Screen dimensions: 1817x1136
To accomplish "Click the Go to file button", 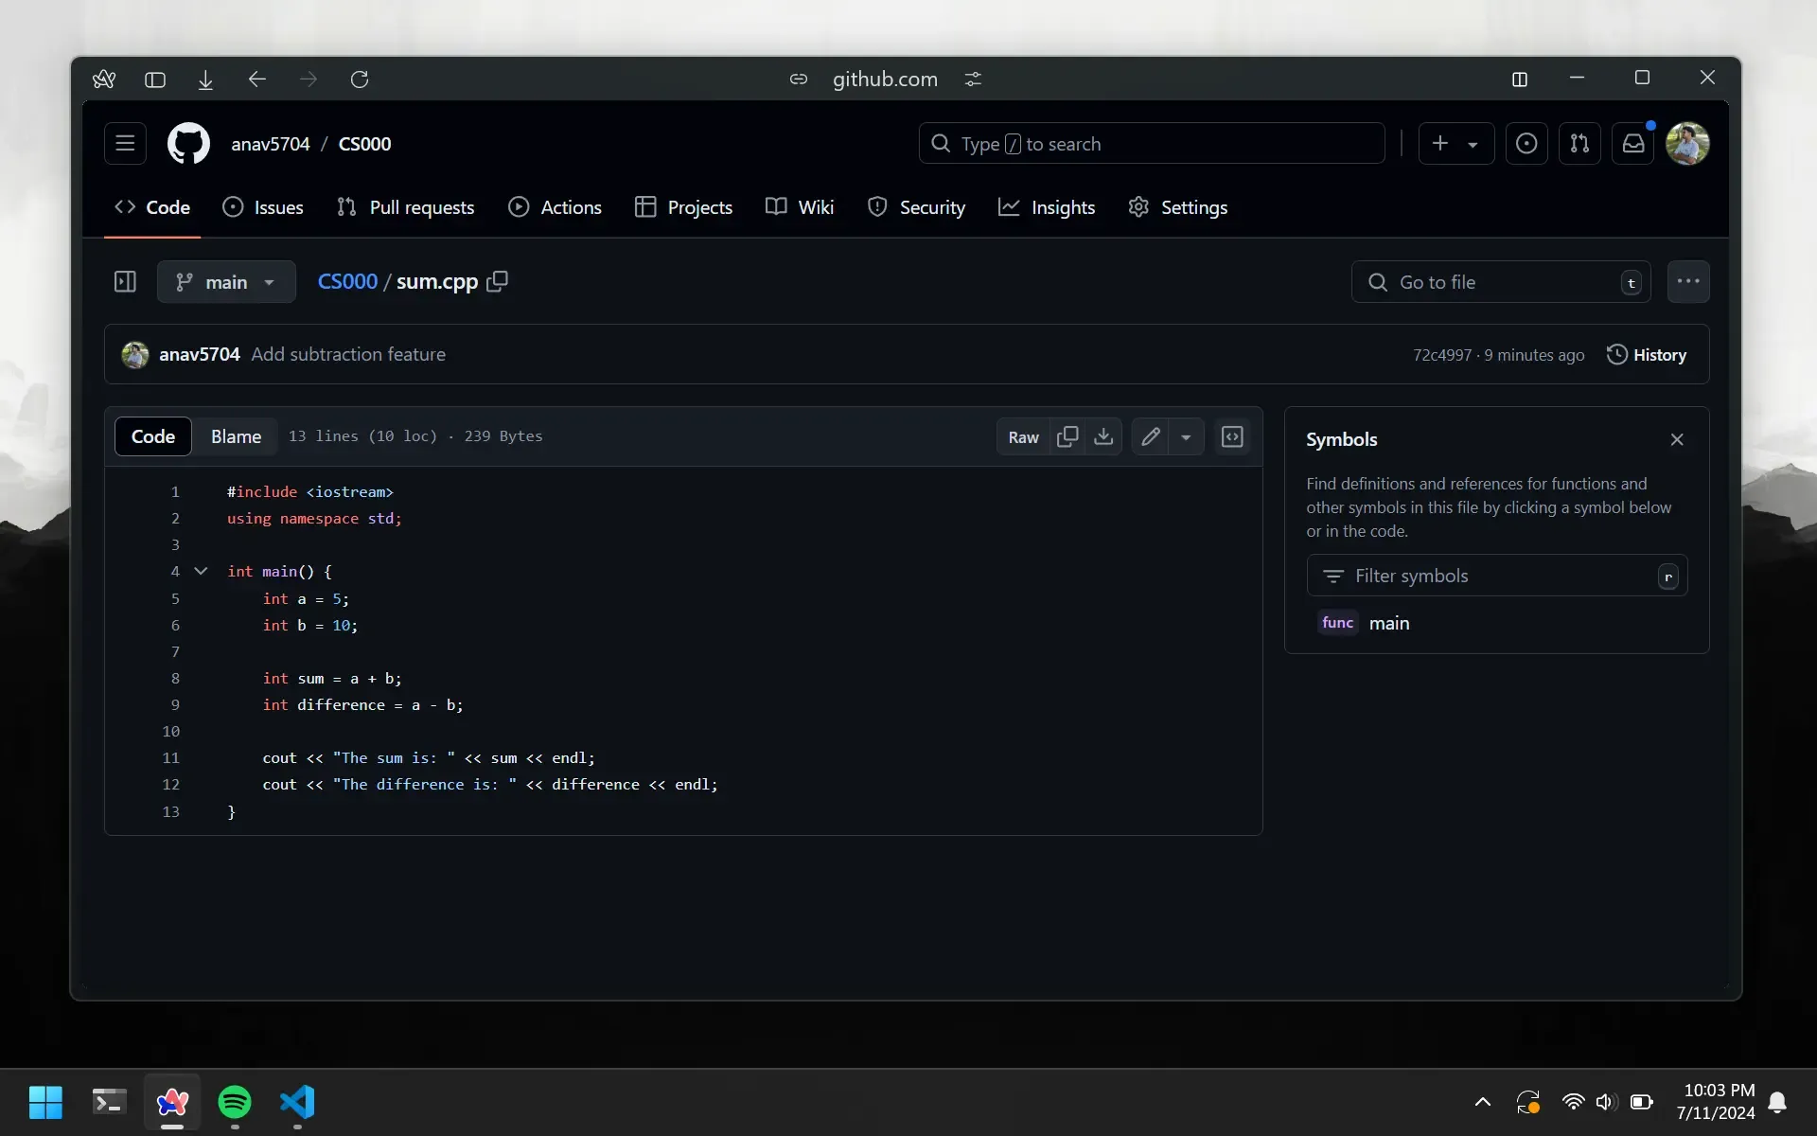I will click(x=1500, y=281).
